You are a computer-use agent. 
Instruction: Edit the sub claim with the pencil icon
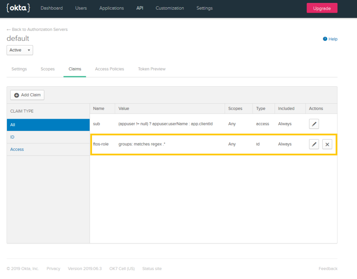point(314,124)
